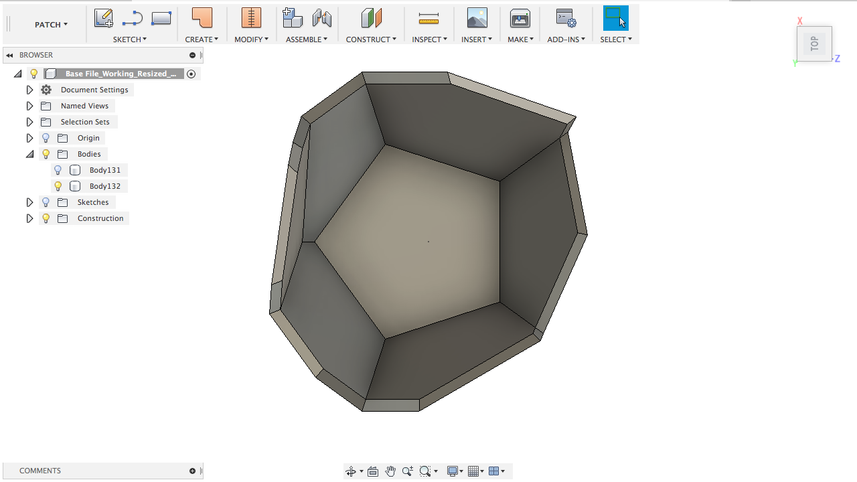The image size is (857, 482).
Task: Expand the Selection Sets node
Action: coord(29,122)
